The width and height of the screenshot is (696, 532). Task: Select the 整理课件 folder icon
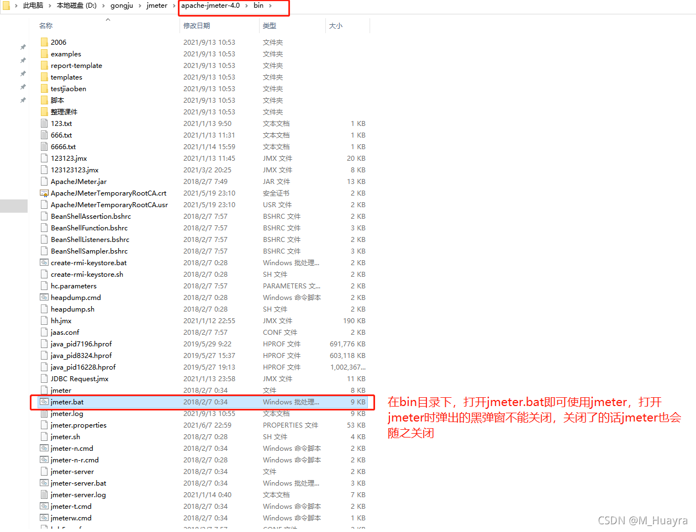44,112
